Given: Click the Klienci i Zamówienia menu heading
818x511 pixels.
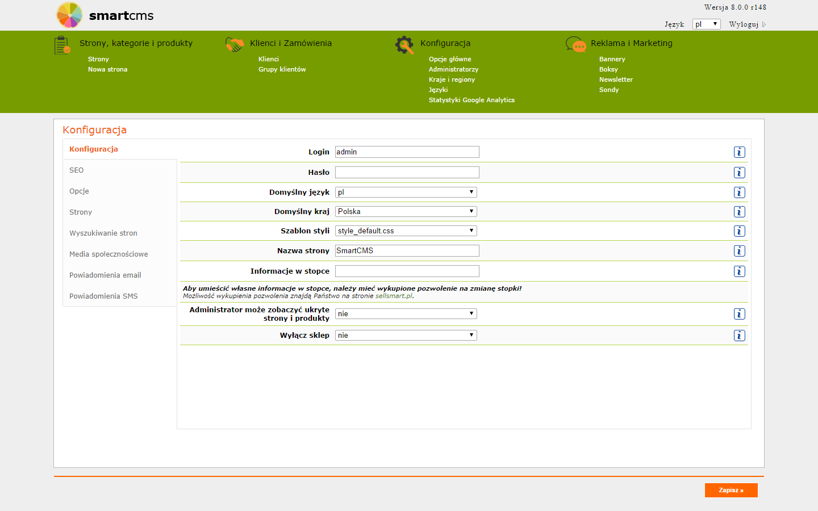Looking at the screenshot, I should click(291, 43).
